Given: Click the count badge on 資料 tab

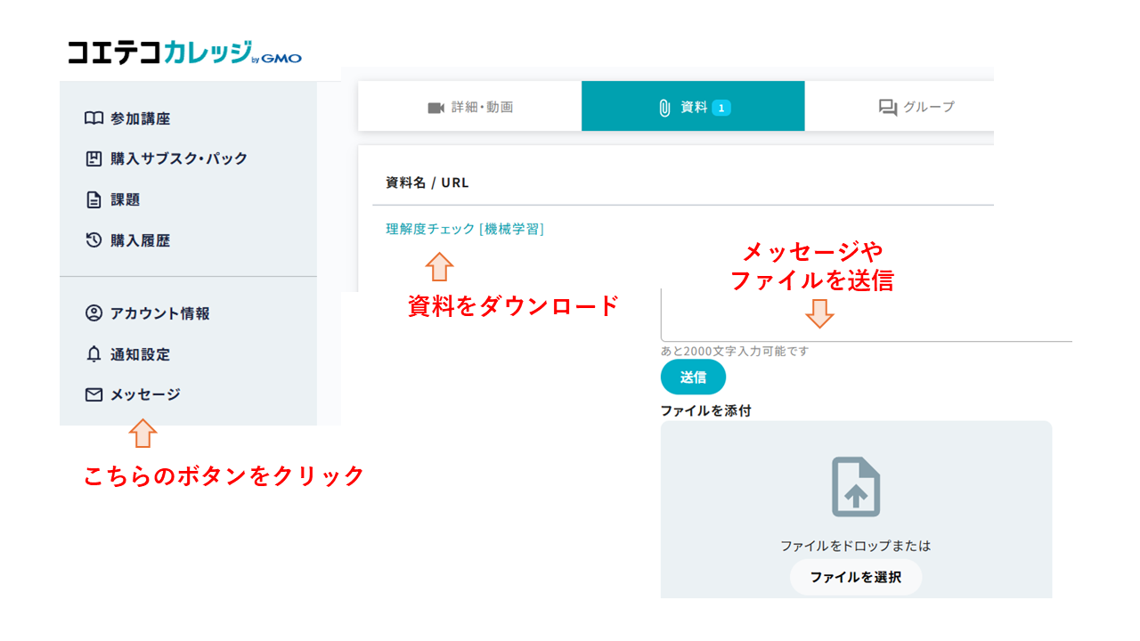Looking at the screenshot, I should (721, 108).
